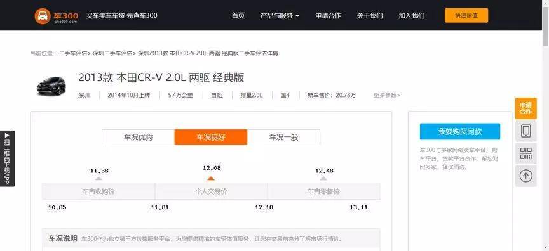
Task: Open the 扫二维码下载APP side tab
Action: pyautogui.click(x=8, y=158)
